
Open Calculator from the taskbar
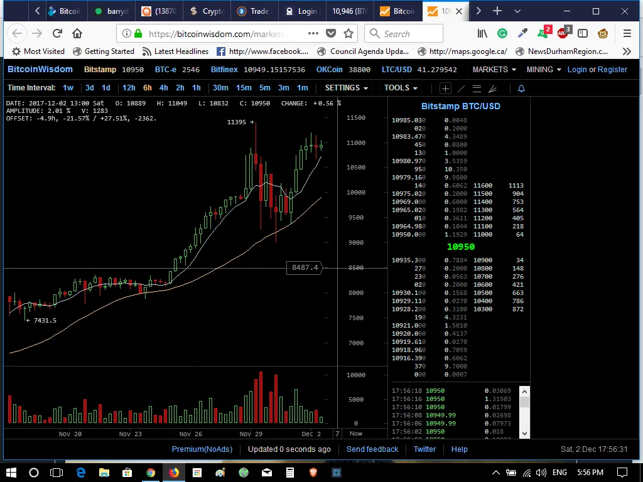290,473
